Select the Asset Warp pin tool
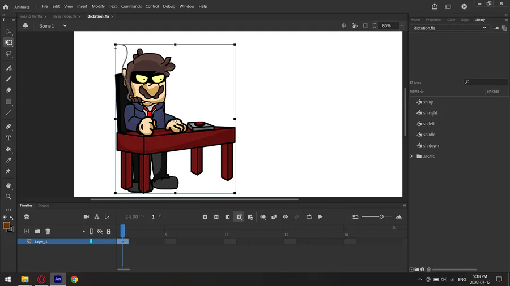Screen dimensions: 510x286 pos(8,171)
